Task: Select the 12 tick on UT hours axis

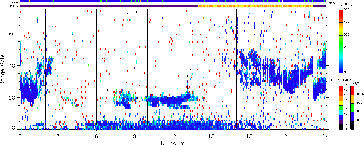Action: (x=172, y=136)
